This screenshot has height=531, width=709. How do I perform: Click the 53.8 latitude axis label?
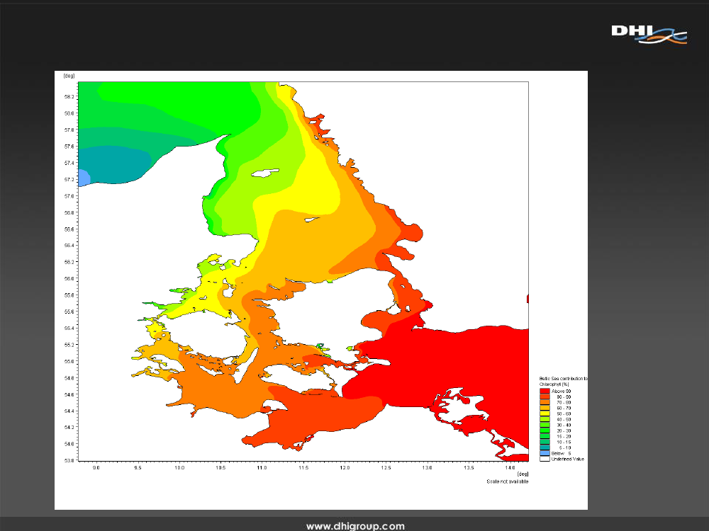(x=69, y=461)
